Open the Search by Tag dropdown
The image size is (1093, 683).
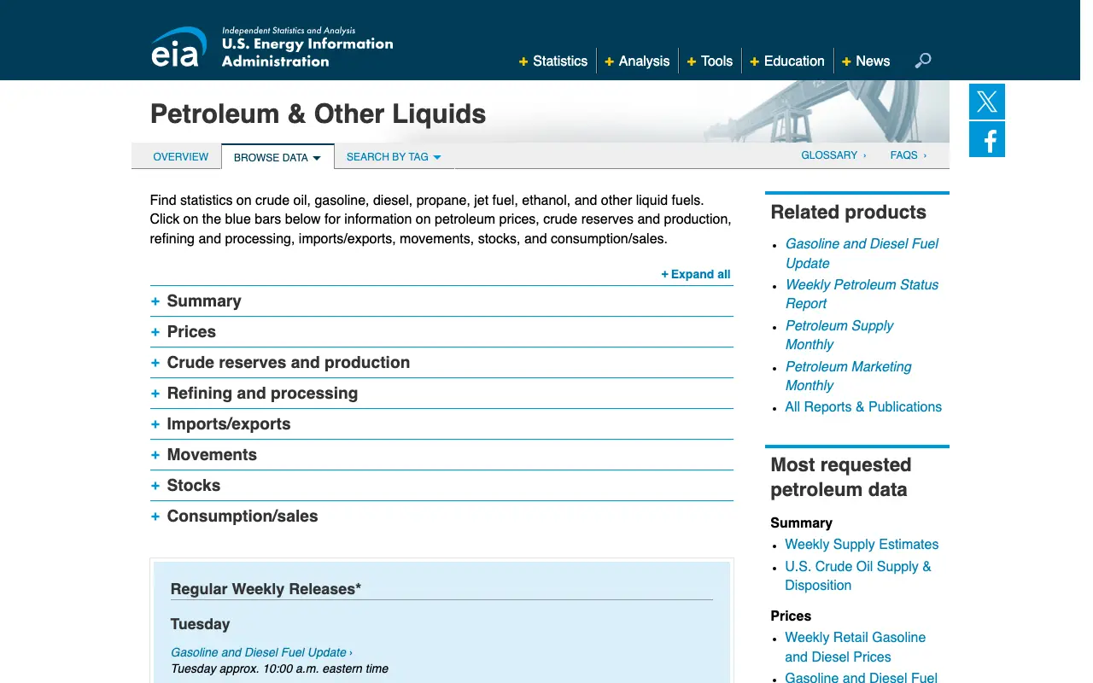394,157
